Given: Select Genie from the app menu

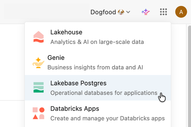Looking at the screenshot, I should 98,62.
